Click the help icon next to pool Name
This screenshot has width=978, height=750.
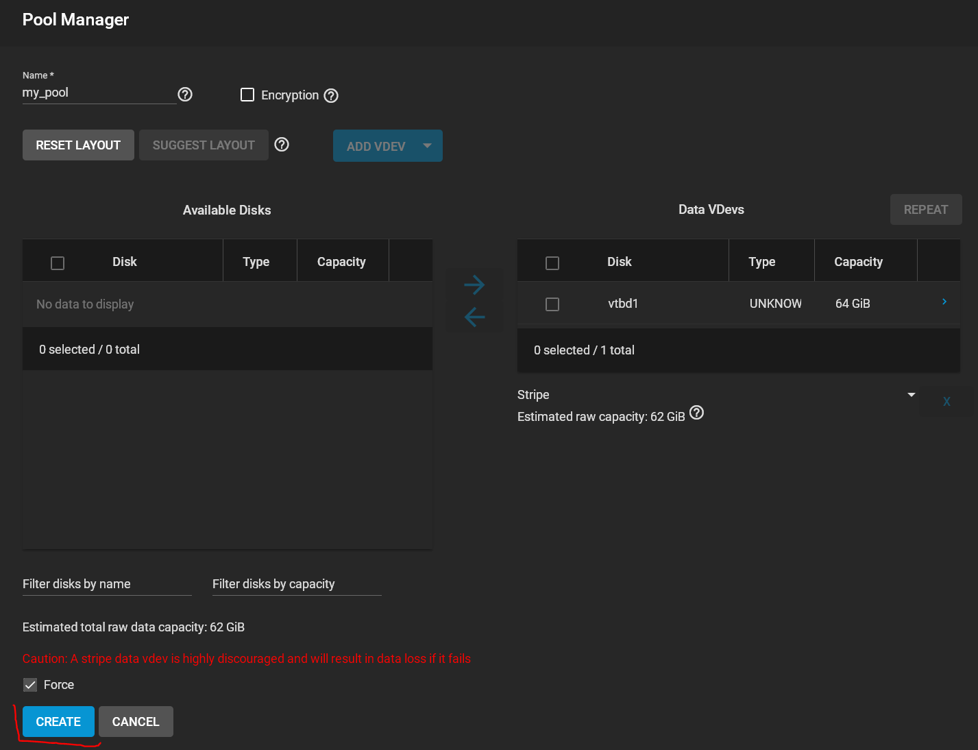185,95
